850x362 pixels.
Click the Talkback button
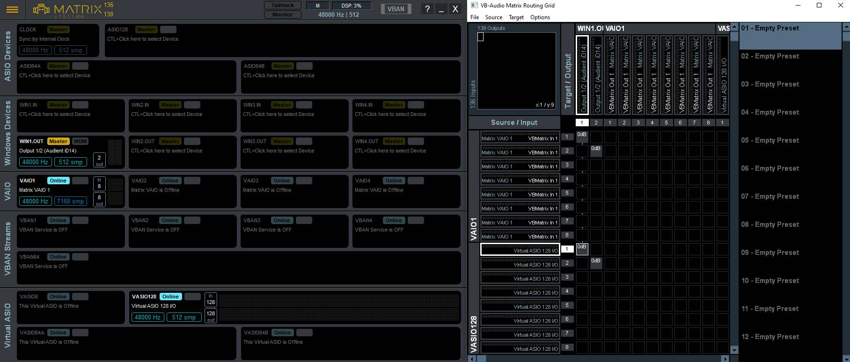pos(283,5)
